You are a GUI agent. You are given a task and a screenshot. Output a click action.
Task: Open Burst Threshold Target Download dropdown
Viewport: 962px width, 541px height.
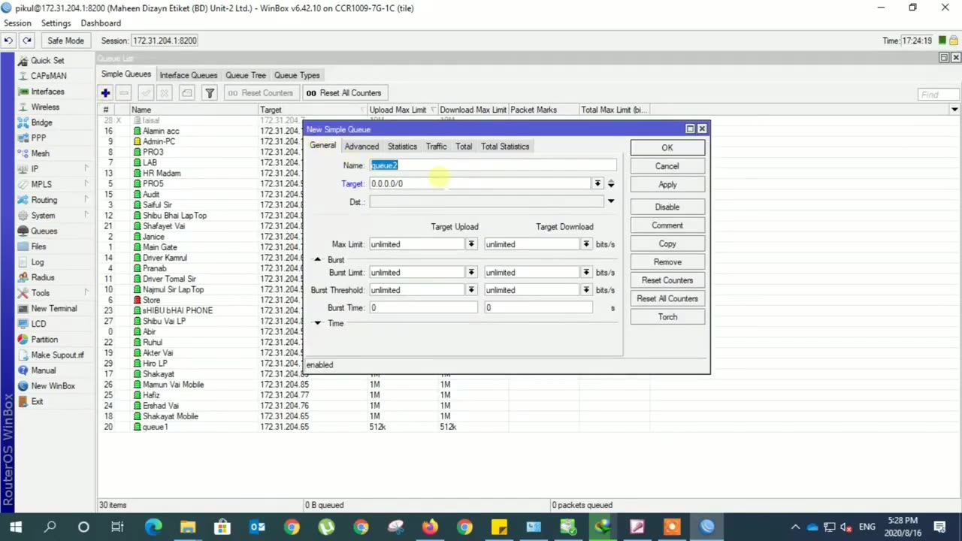586,290
